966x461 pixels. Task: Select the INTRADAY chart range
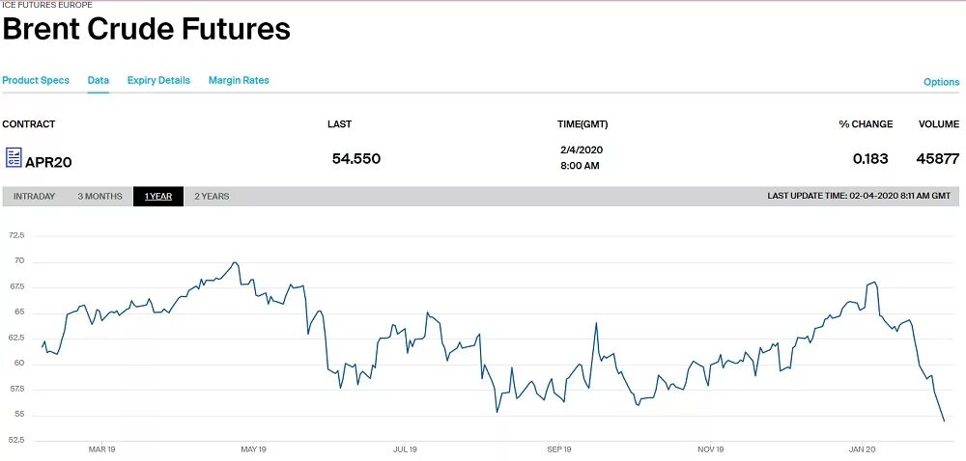(x=34, y=197)
